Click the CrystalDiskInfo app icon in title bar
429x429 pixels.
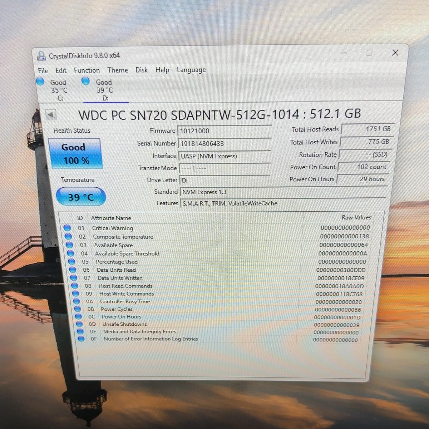pos(41,56)
